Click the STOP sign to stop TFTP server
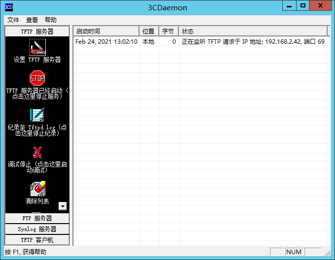Viewport: 335px width, 260px height. [37, 78]
